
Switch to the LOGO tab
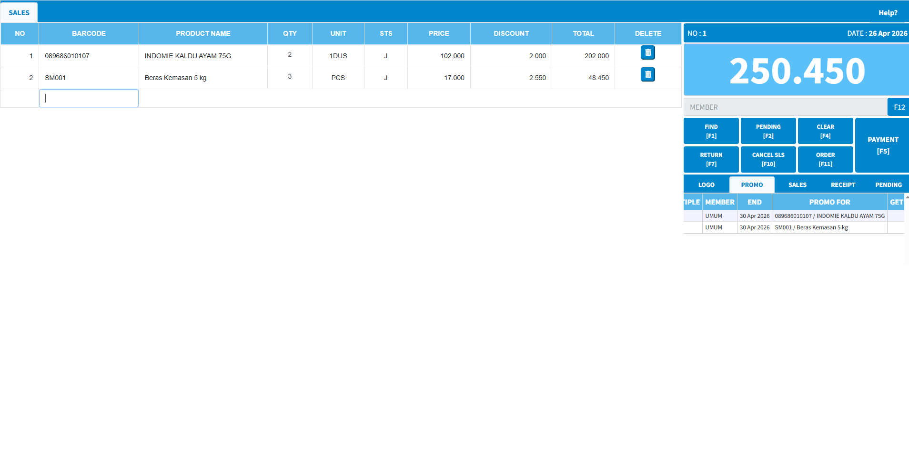pyautogui.click(x=706, y=185)
